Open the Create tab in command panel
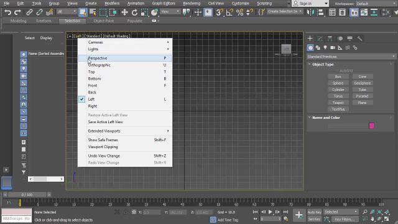The width and height of the screenshot is (398, 224). coord(310,39)
